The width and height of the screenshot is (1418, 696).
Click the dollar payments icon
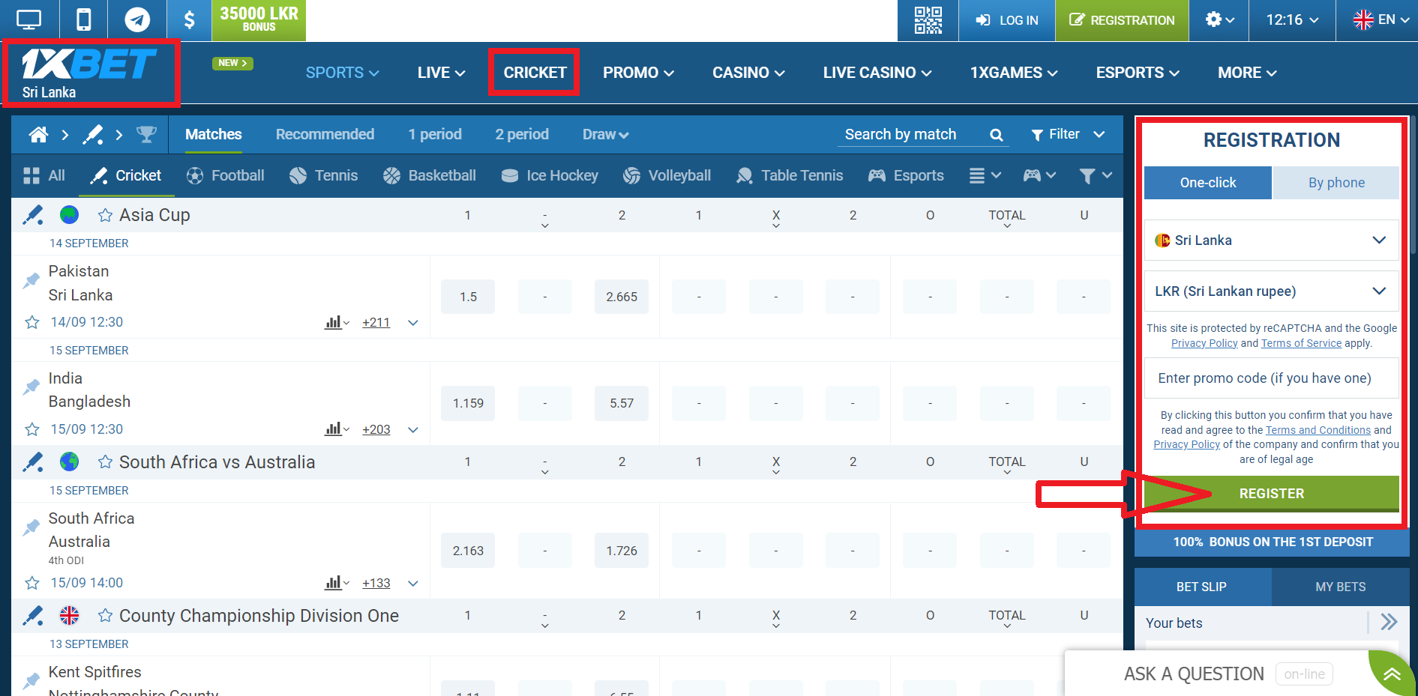189,19
